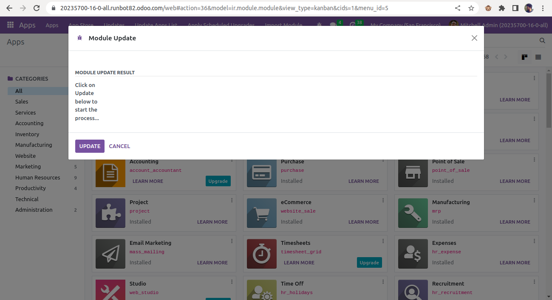Click the UPDATE button in the dialog
This screenshot has height=300, width=552.
(90, 146)
